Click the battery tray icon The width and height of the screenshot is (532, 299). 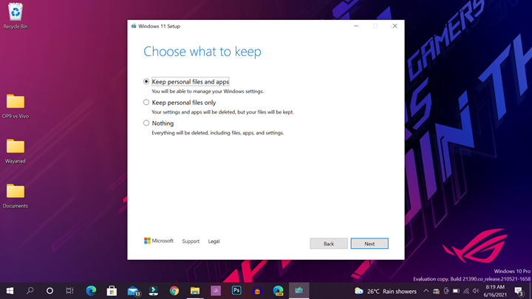click(x=456, y=291)
